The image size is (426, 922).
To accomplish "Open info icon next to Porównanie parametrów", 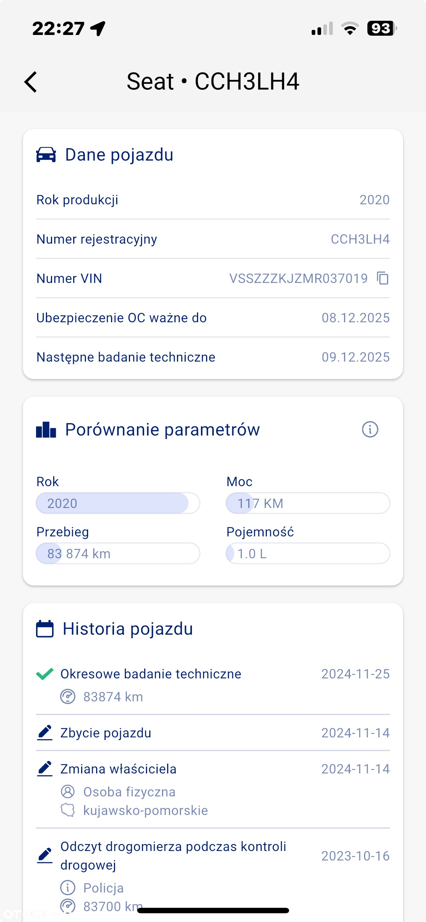I will click(370, 430).
